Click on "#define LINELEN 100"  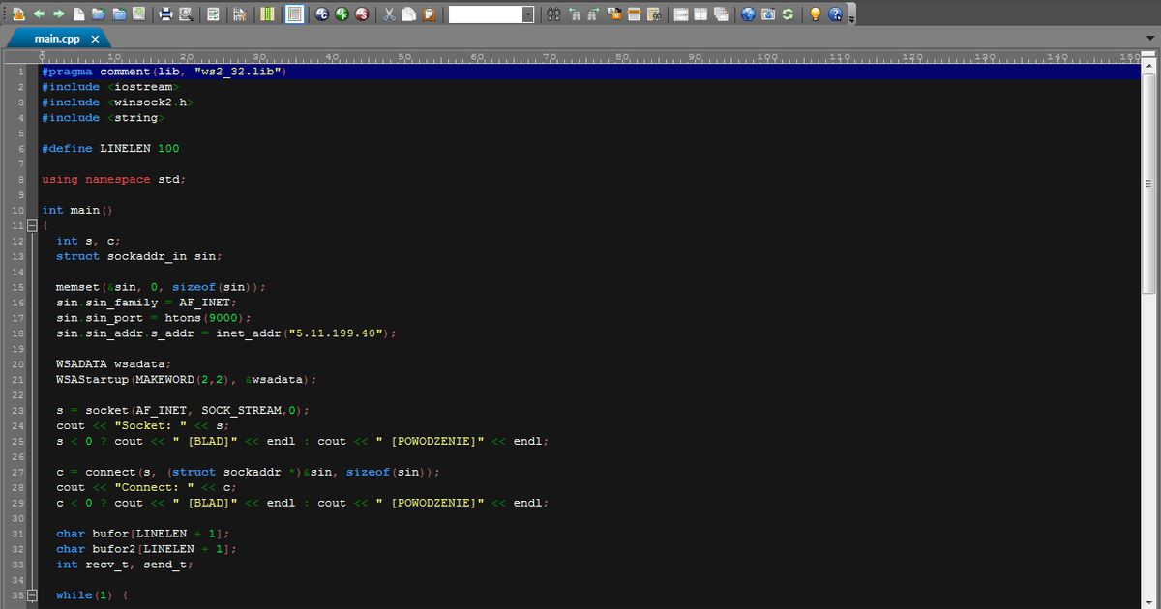coord(110,149)
